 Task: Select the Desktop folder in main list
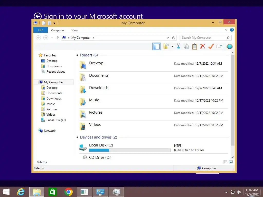pos(154,65)
